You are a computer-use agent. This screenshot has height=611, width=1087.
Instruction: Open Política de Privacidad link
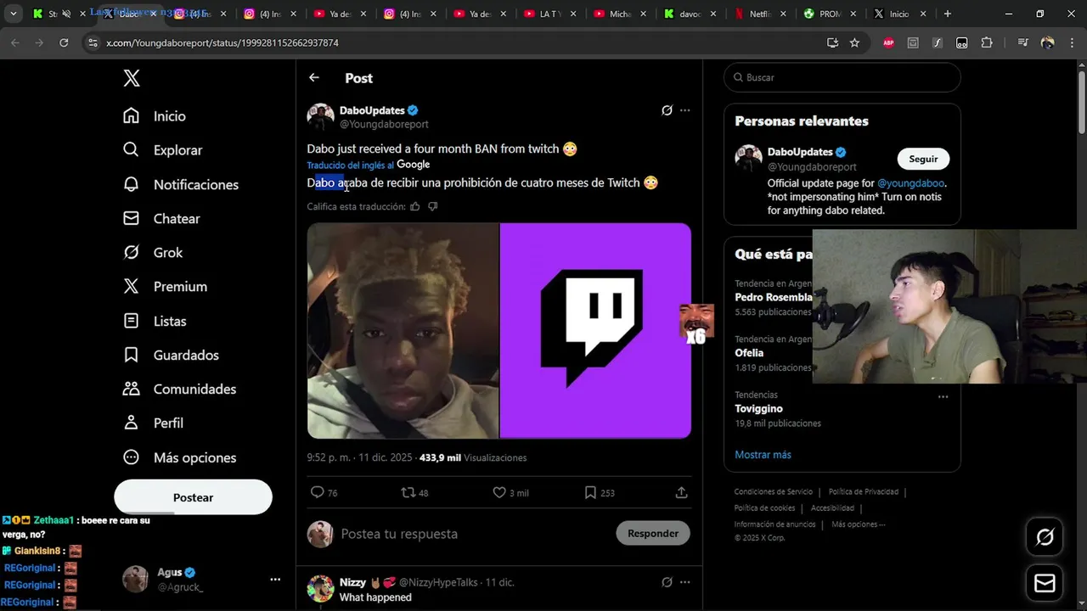click(x=863, y=492)
